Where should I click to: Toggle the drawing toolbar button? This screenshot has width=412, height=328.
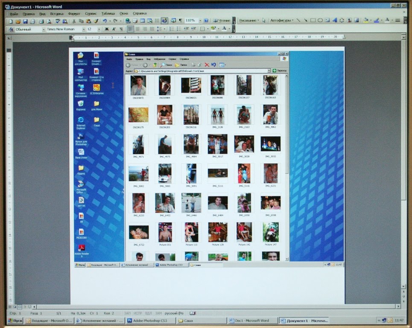click(164, 20)
